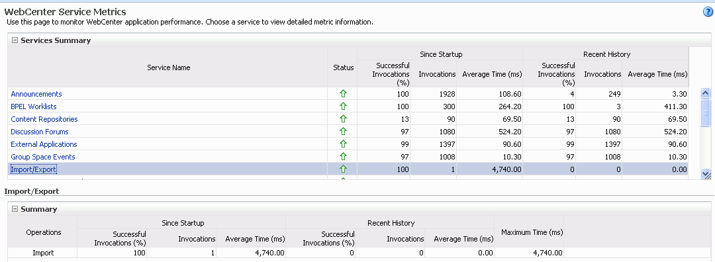The width and height of the screenshot is (715, 262).
Task: Click the External Applications status arrow
Action: tap(343, 144)
